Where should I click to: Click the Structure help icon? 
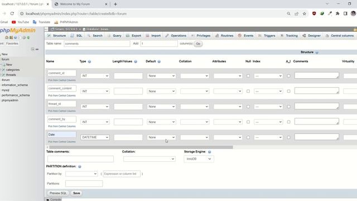[317, 52]
